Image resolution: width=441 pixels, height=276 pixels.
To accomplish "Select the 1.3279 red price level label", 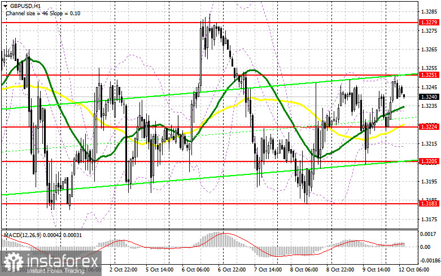I will coord(429,22).
